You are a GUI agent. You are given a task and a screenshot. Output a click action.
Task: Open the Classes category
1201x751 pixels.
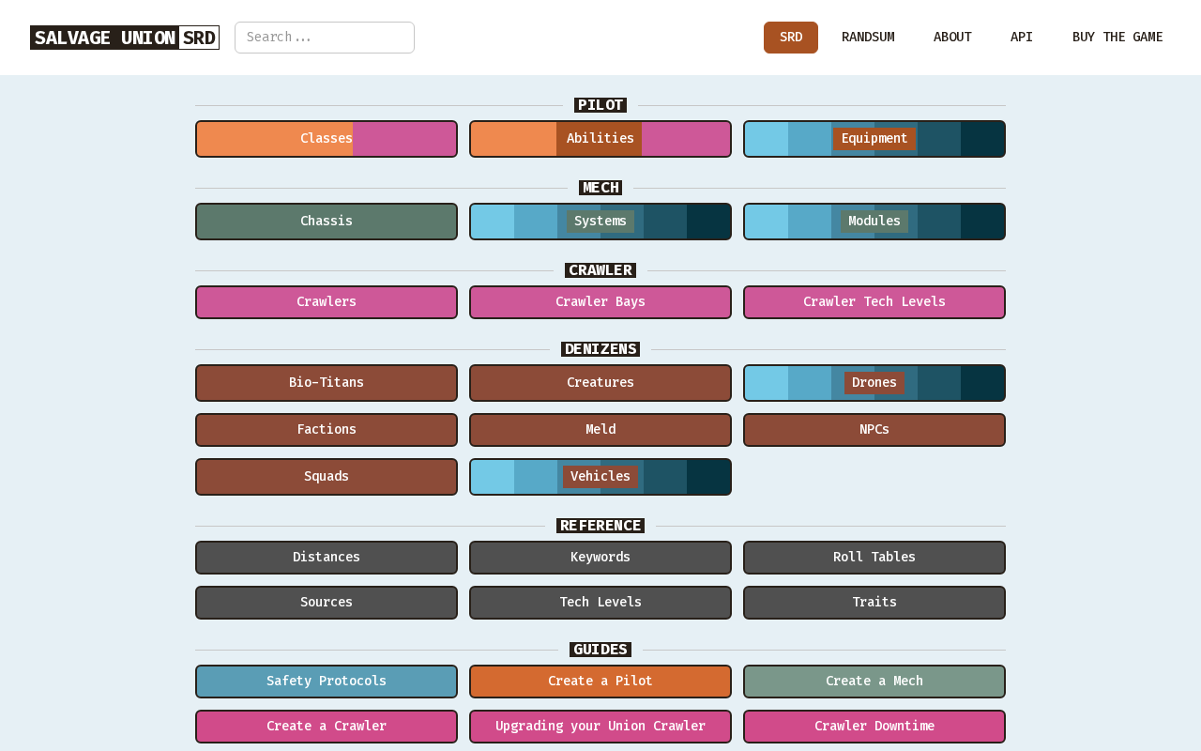pos(327,139)
